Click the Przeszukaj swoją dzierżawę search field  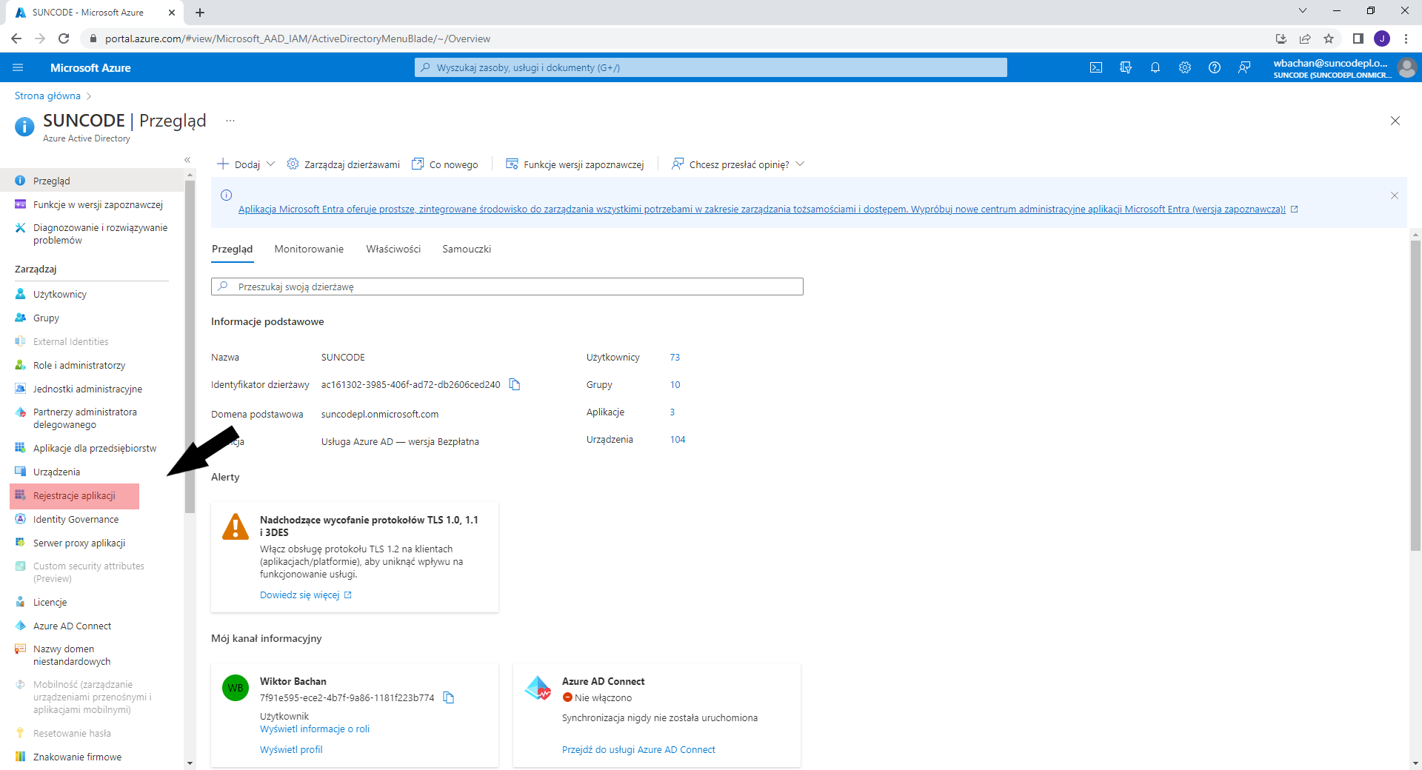tap(507, 287)
